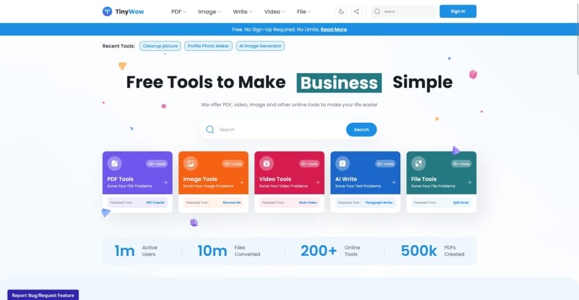Click the 200+ Online Tools stat
Screen dimensions: 579x300
[x=330, y=251]
